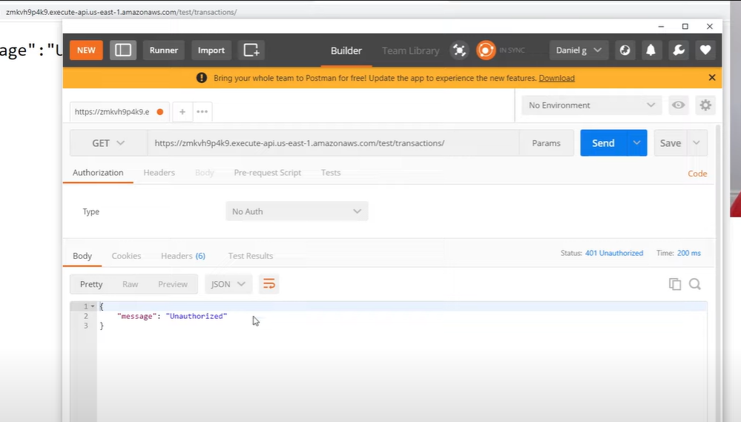The height and width of the screenshot is (422, 741).
Task: Open the response Cookies tab
Action: (126, 256)
